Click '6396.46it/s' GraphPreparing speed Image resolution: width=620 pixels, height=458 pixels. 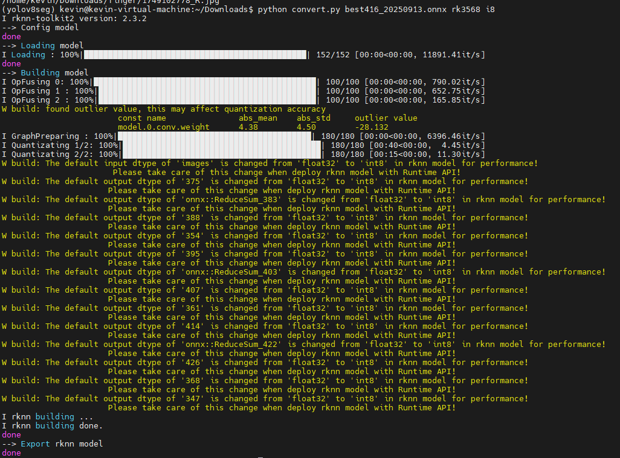(x=454, y=136)
